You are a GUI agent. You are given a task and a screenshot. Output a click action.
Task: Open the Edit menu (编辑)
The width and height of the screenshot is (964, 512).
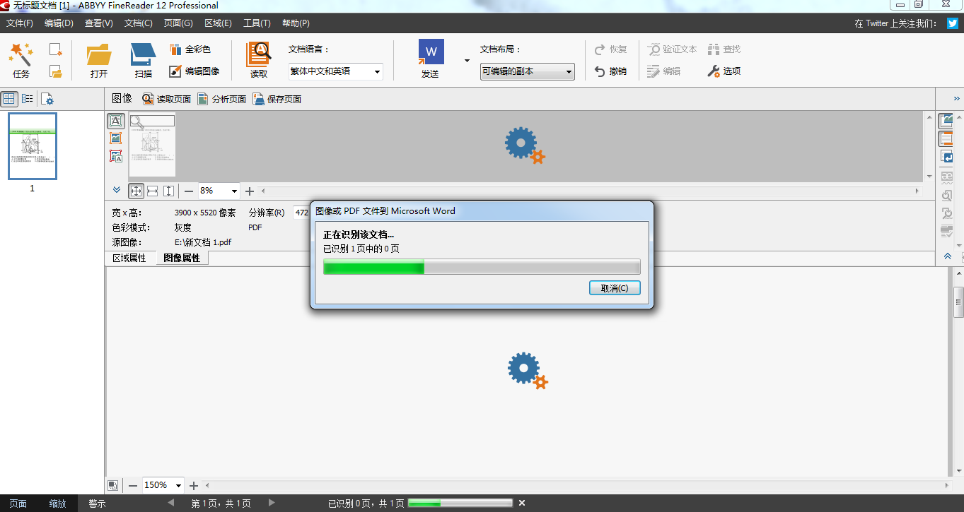59,23
